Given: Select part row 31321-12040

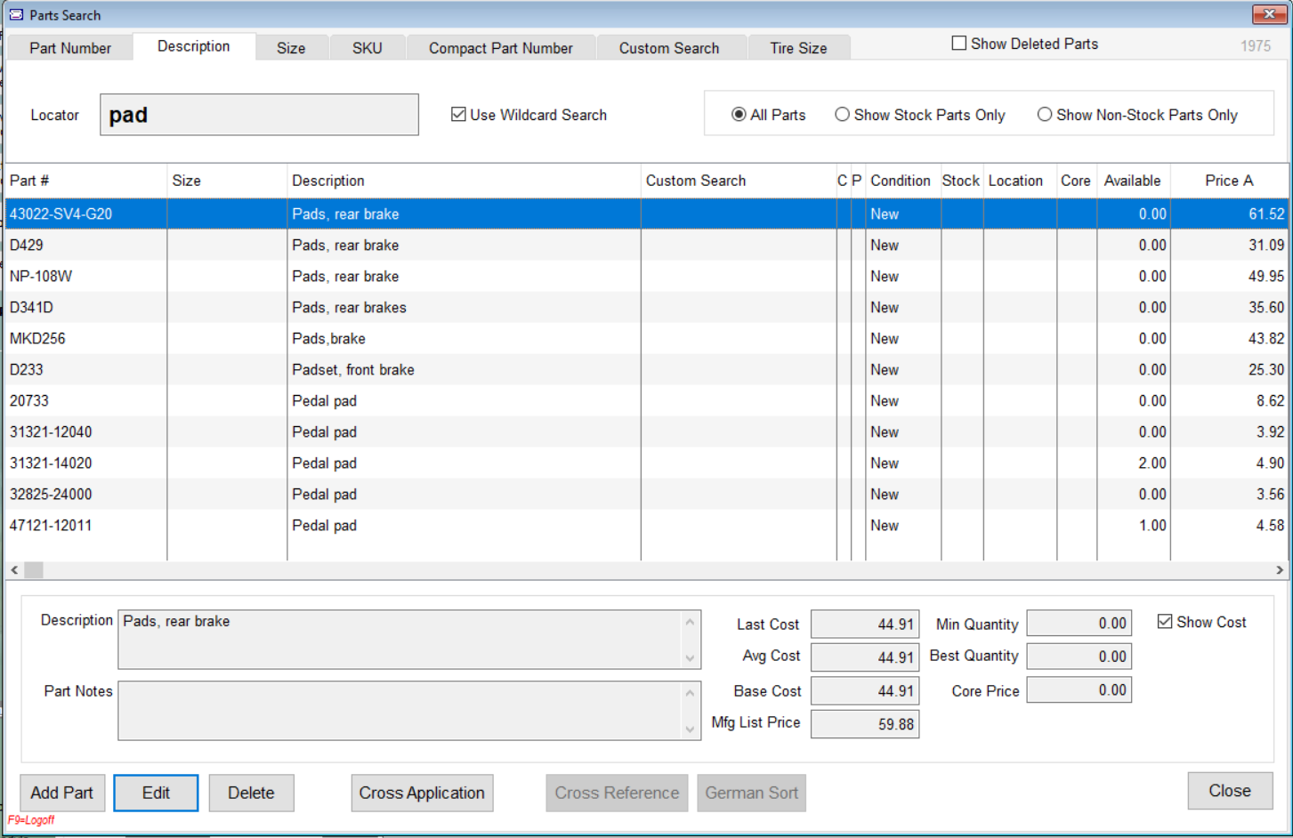Looking at the screenshot, I should pyautogui.click(x=646, y=431).
